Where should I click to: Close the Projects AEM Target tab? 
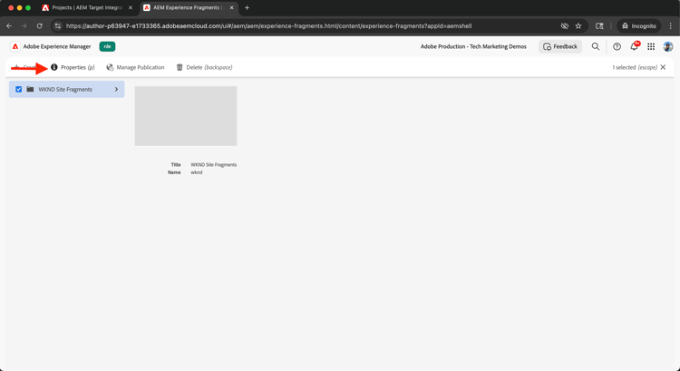131,8
